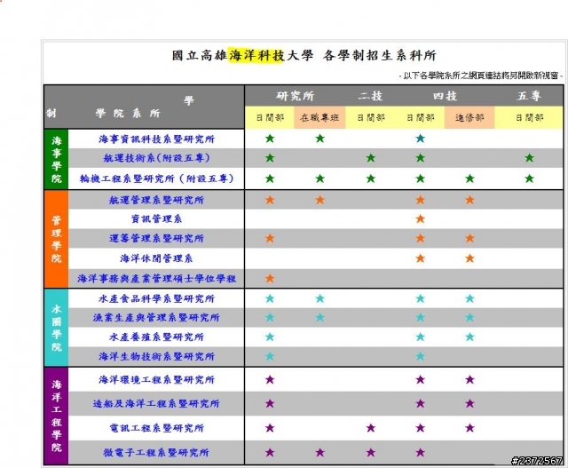The image size is (568, 468).
Task: Open the 漁業生產與管理系暨研究所 link
Action: pos(156,318)
